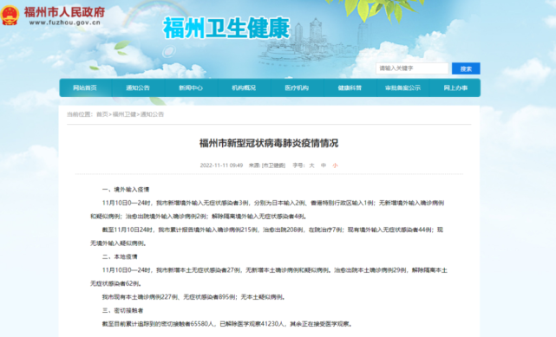Click the line starting 我市现有本土确诊病例227例
This screenshot has width=556, height=337.
click(x=193, y=297)
